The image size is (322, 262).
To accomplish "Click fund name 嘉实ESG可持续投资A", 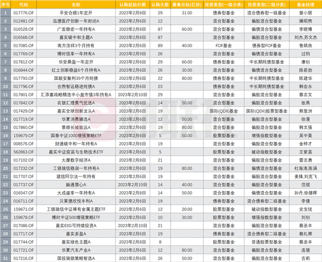I will click(x=76, y=225).
